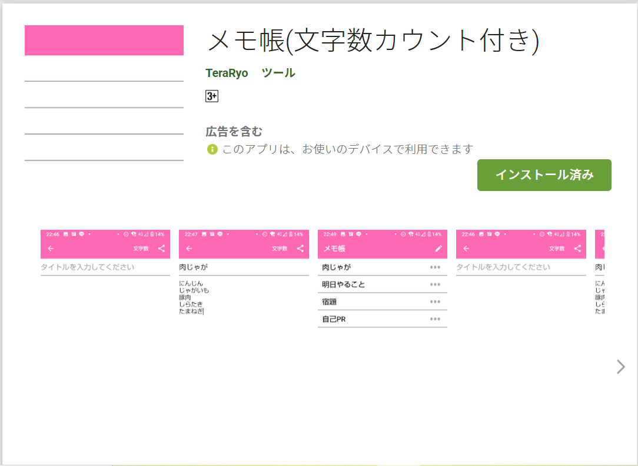Click the 自己PR row three-dot menu

point(435,319)
